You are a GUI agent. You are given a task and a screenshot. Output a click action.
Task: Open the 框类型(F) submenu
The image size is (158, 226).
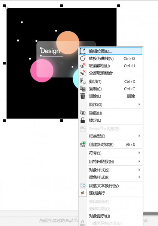pyautogui.click(x=110, y=136)
